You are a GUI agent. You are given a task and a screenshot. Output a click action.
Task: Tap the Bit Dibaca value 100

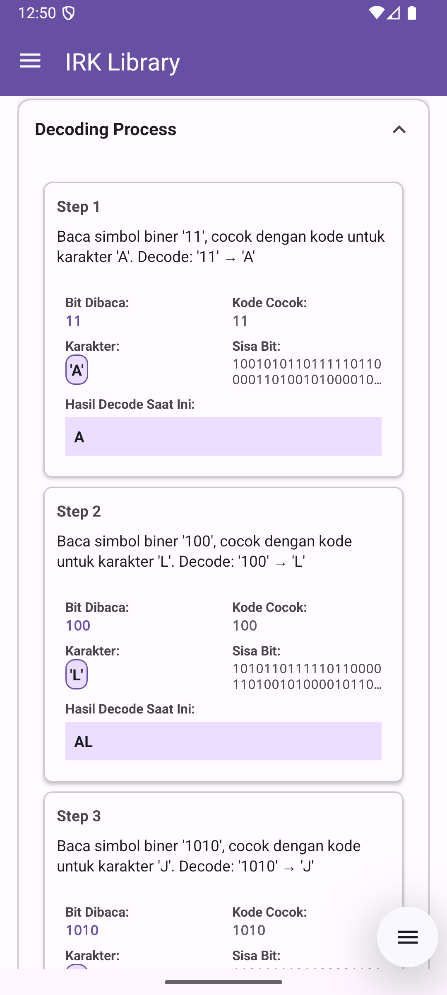point(78,625)
